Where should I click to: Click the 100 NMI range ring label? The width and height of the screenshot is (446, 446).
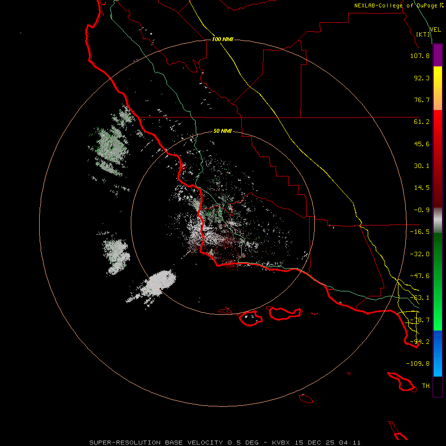coord(223,39)
